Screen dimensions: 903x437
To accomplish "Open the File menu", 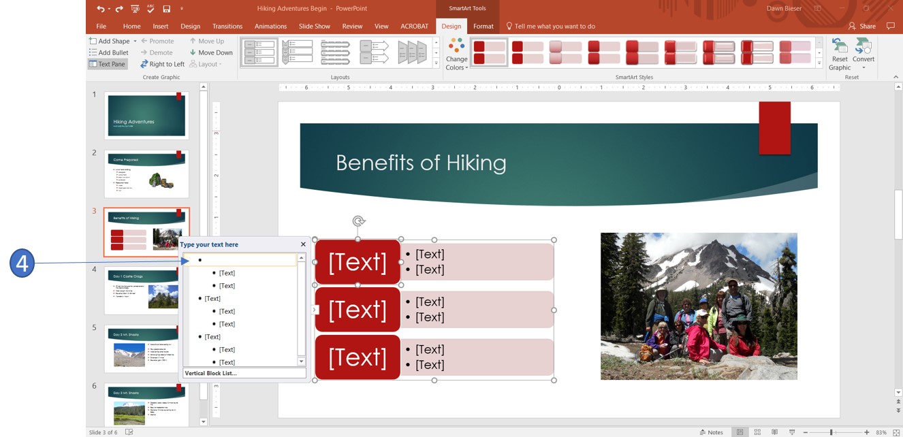I will point(101,27).
